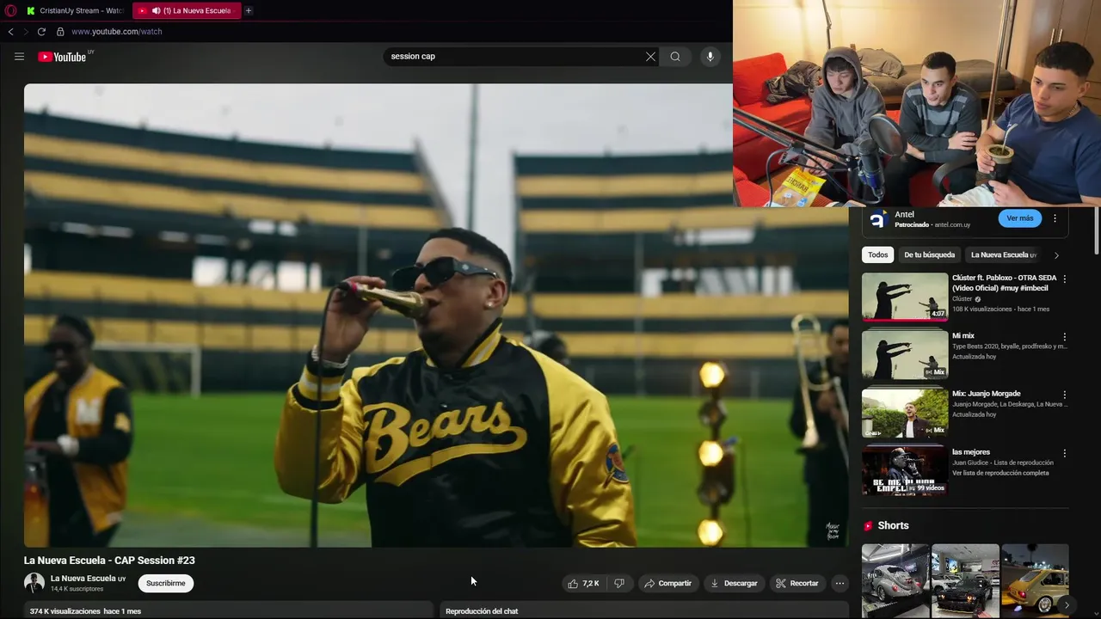Open options for Mi mix
The height and width of the screenshot is (619, 1101).
(x=1064, y=337)
